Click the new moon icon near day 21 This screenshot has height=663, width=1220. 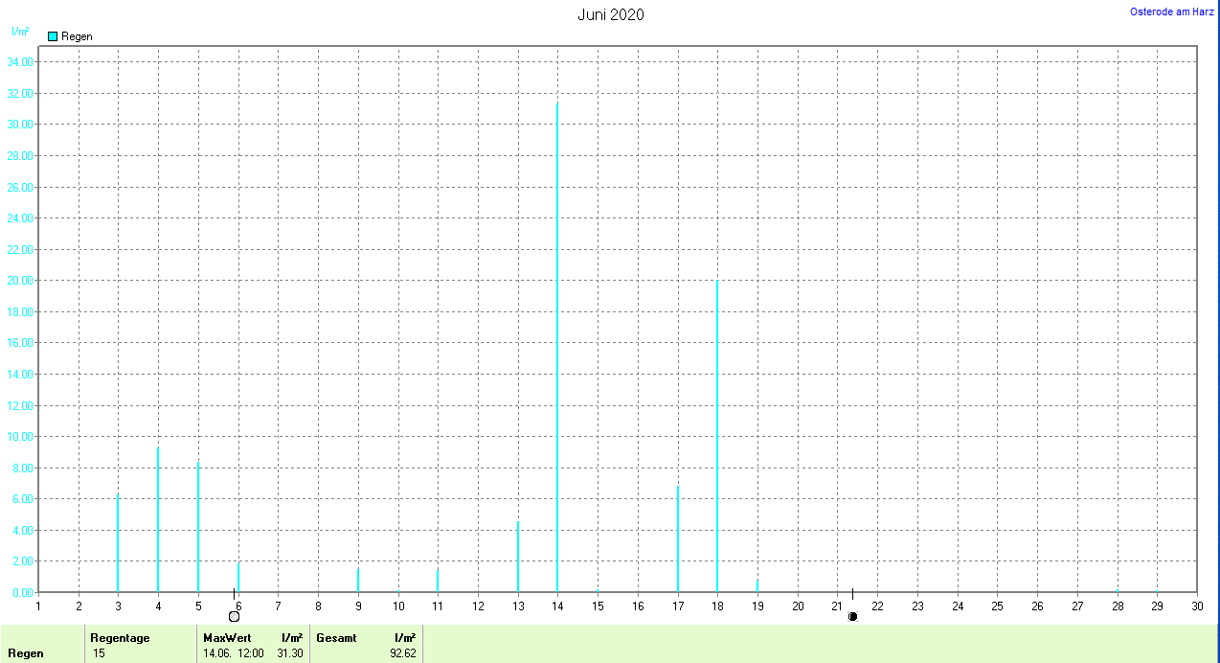pyautogui.click(x=852, y=616)
